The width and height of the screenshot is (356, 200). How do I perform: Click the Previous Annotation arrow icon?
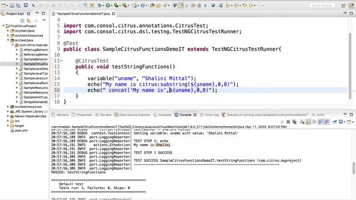coord(236,5)
